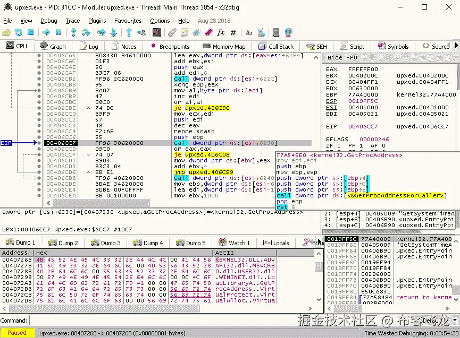Launch the Scylla plugin icon
Screen dimensions: 460x338
pos(157,32)
